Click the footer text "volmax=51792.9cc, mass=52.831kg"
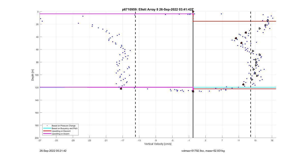305x155 pixels. click(203, 151)
